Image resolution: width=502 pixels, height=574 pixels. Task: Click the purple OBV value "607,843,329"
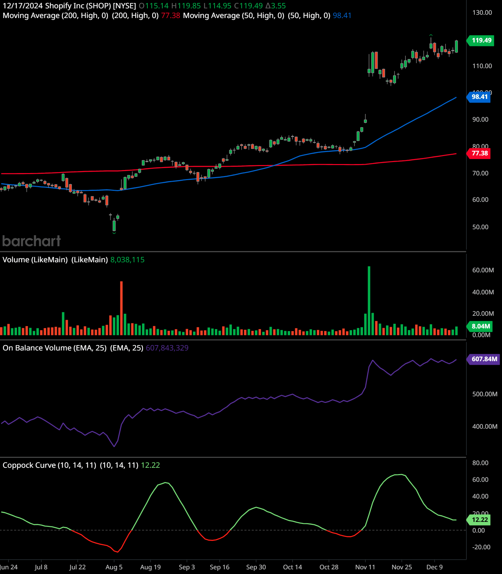[x=167, y=348]
